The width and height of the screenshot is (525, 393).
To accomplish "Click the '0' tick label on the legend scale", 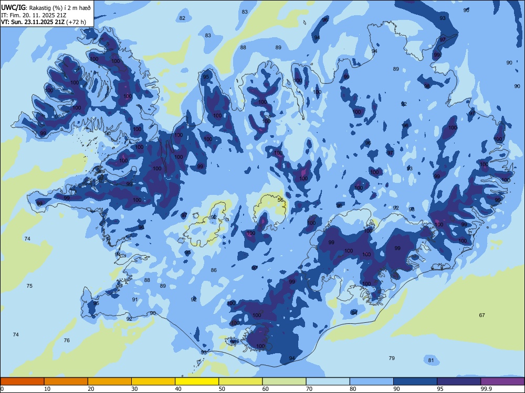I will coord(2,389).
